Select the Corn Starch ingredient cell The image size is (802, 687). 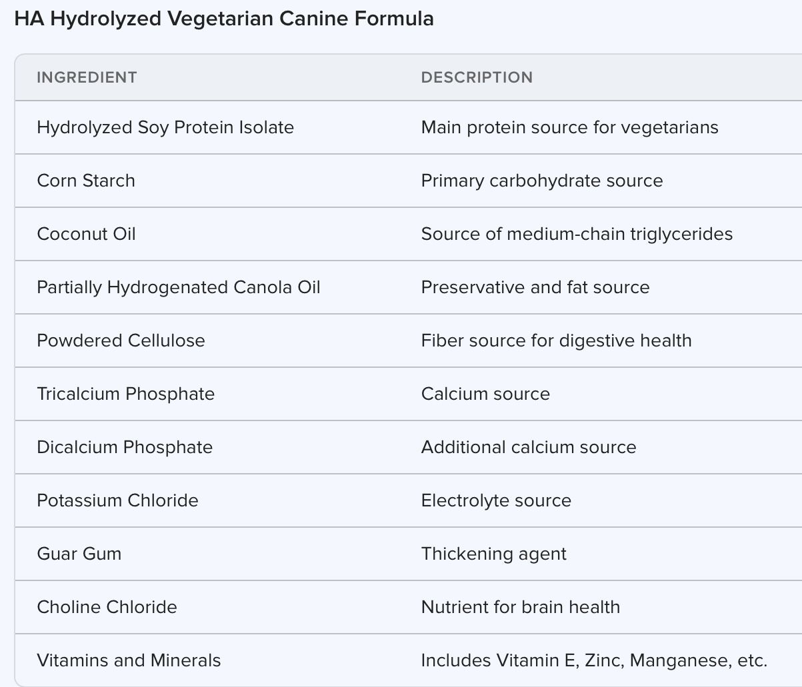pyautogui.click(x=86, y=181)
